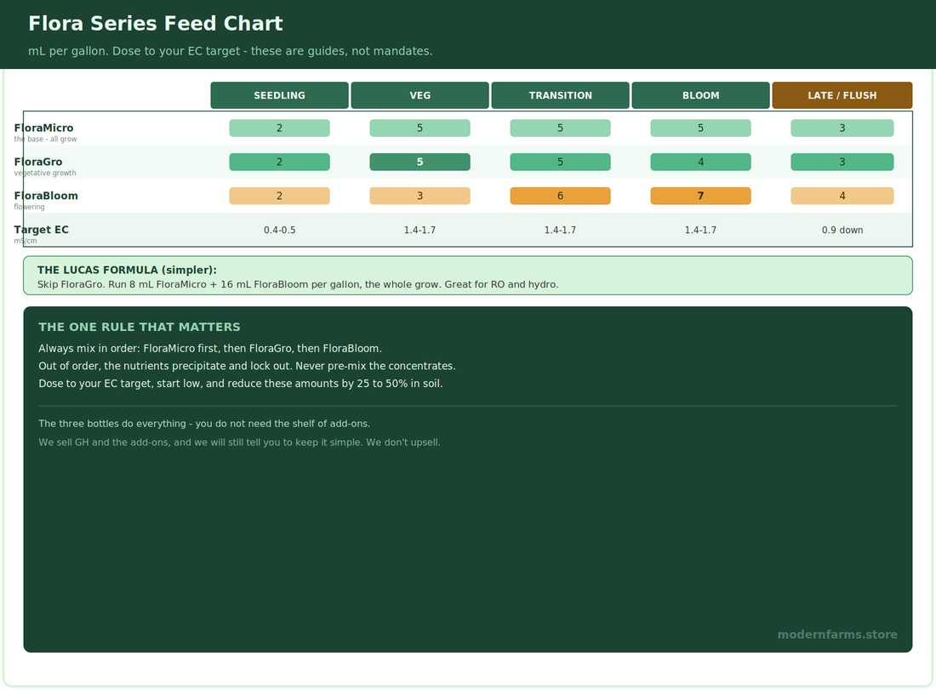
Task: Click the Target EC row label
Action: 41,230
